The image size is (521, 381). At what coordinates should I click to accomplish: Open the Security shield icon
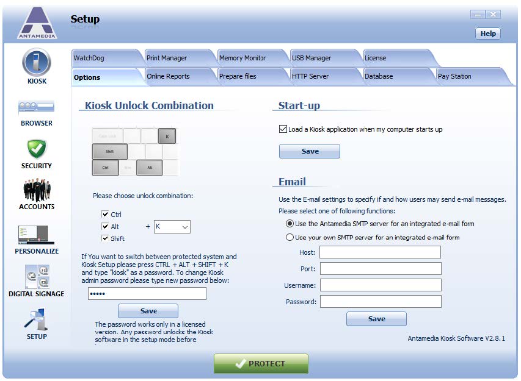click(x=37, y=149)
